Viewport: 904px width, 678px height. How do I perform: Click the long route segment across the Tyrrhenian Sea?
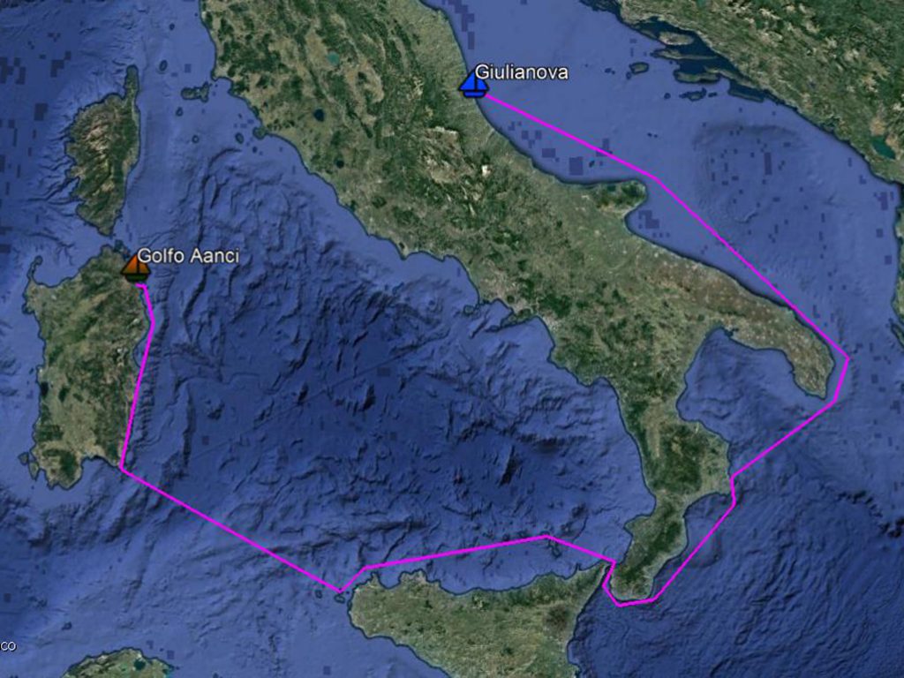point(230,530)
